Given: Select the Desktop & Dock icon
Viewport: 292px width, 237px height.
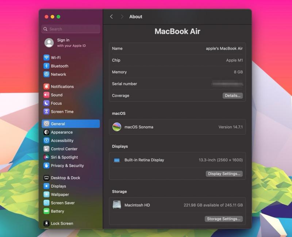Looking at the screenshot, I should coord(46,178).
